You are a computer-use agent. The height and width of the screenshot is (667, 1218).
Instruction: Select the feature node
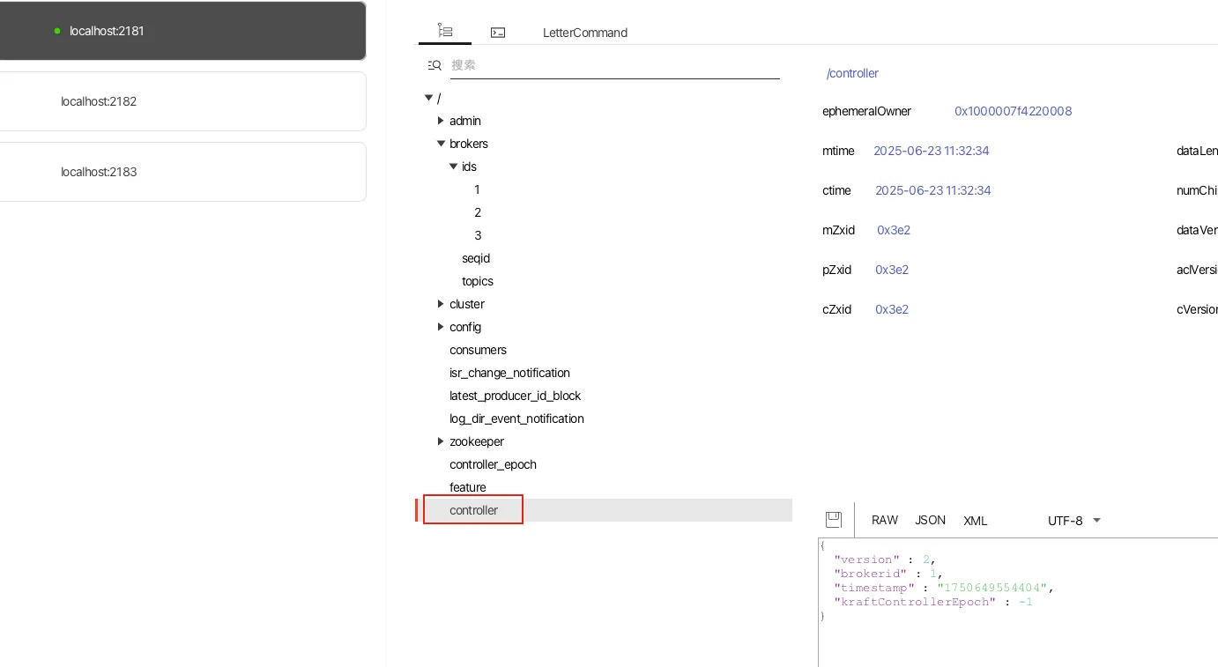point(467,487)
